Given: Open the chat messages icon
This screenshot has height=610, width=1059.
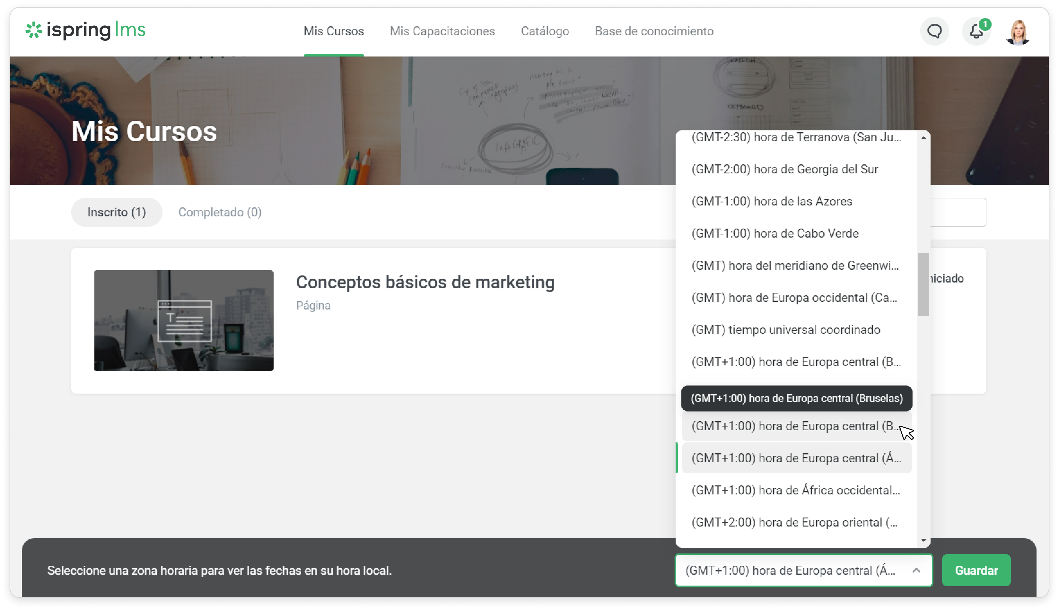Looking at the screenshot, I should [x=934, y=31].
